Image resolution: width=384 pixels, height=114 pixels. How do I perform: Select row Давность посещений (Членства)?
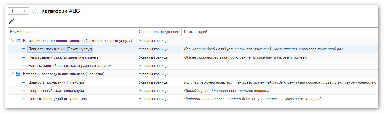point(193,82)
